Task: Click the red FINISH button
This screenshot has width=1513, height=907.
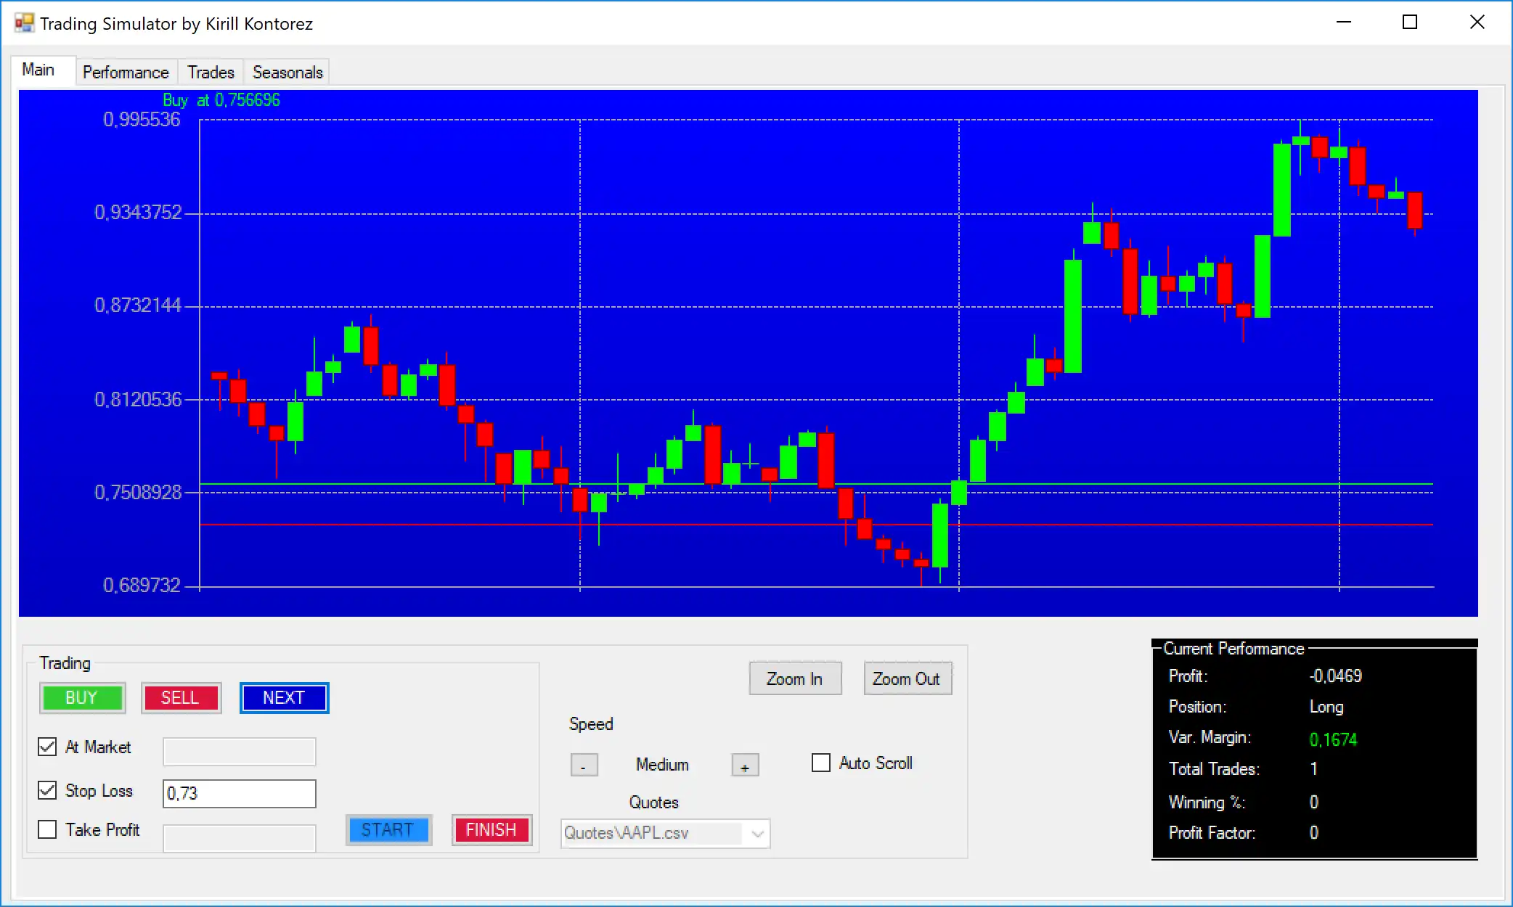Action: [x=492, y=829]
